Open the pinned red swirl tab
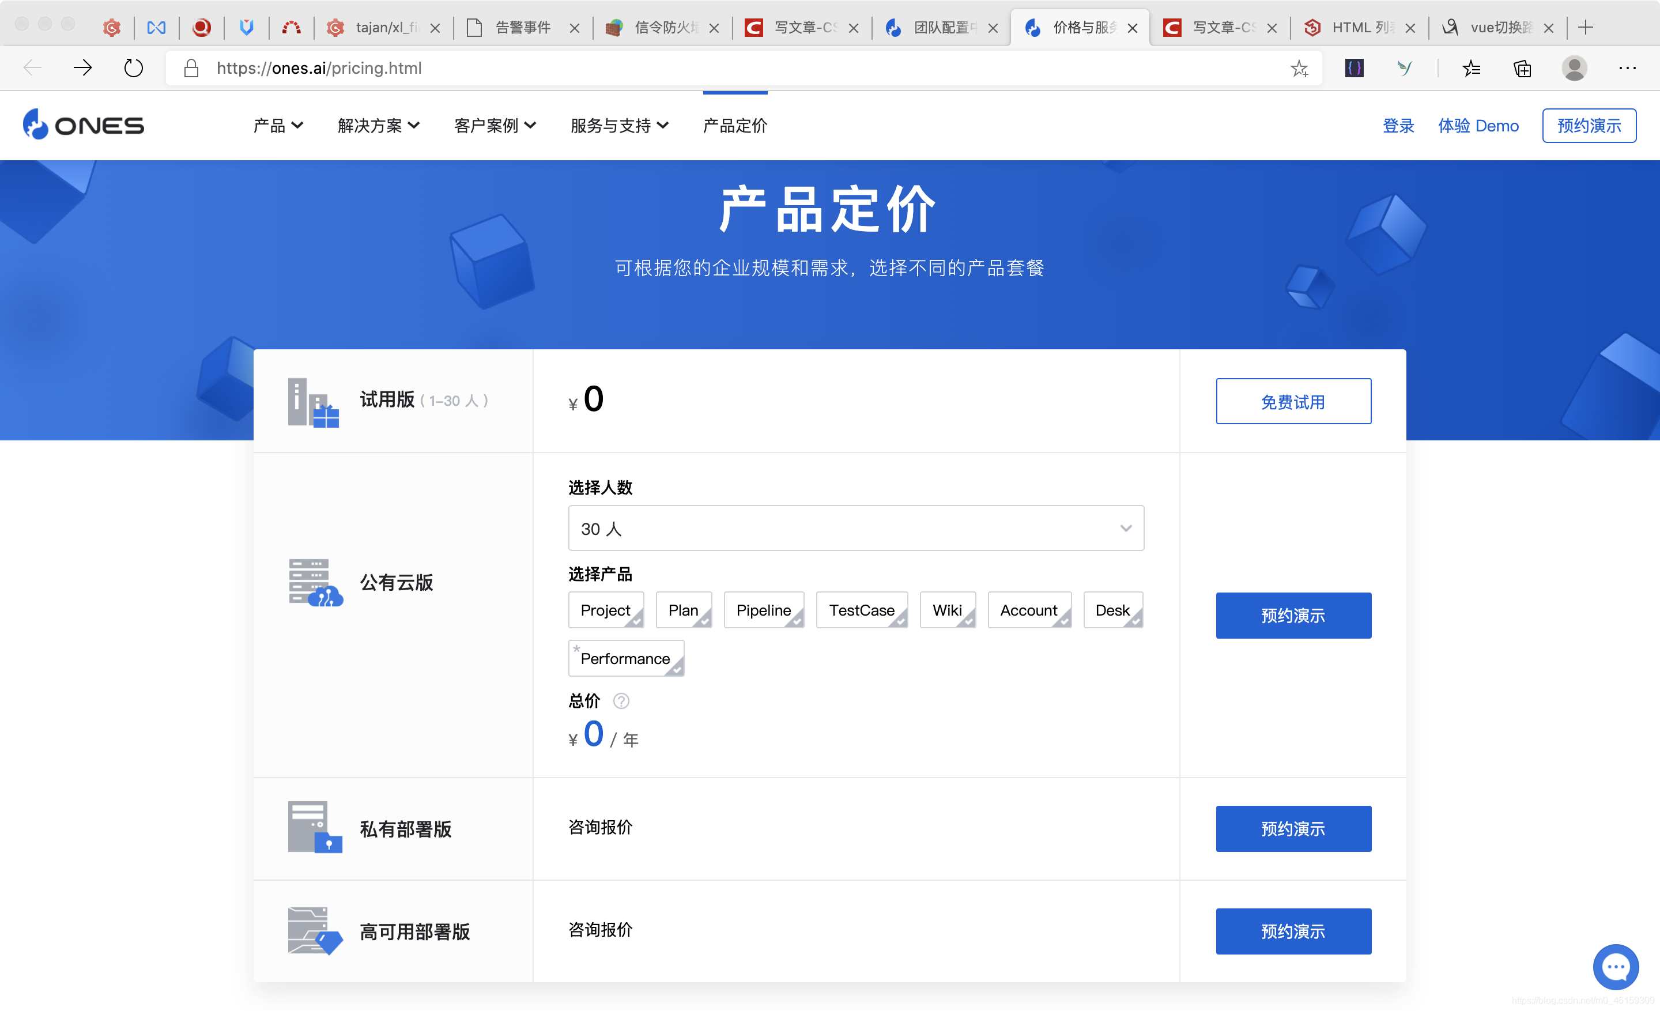The width and height of the screenshot is (1660, 1011). (x=111, y=28)
